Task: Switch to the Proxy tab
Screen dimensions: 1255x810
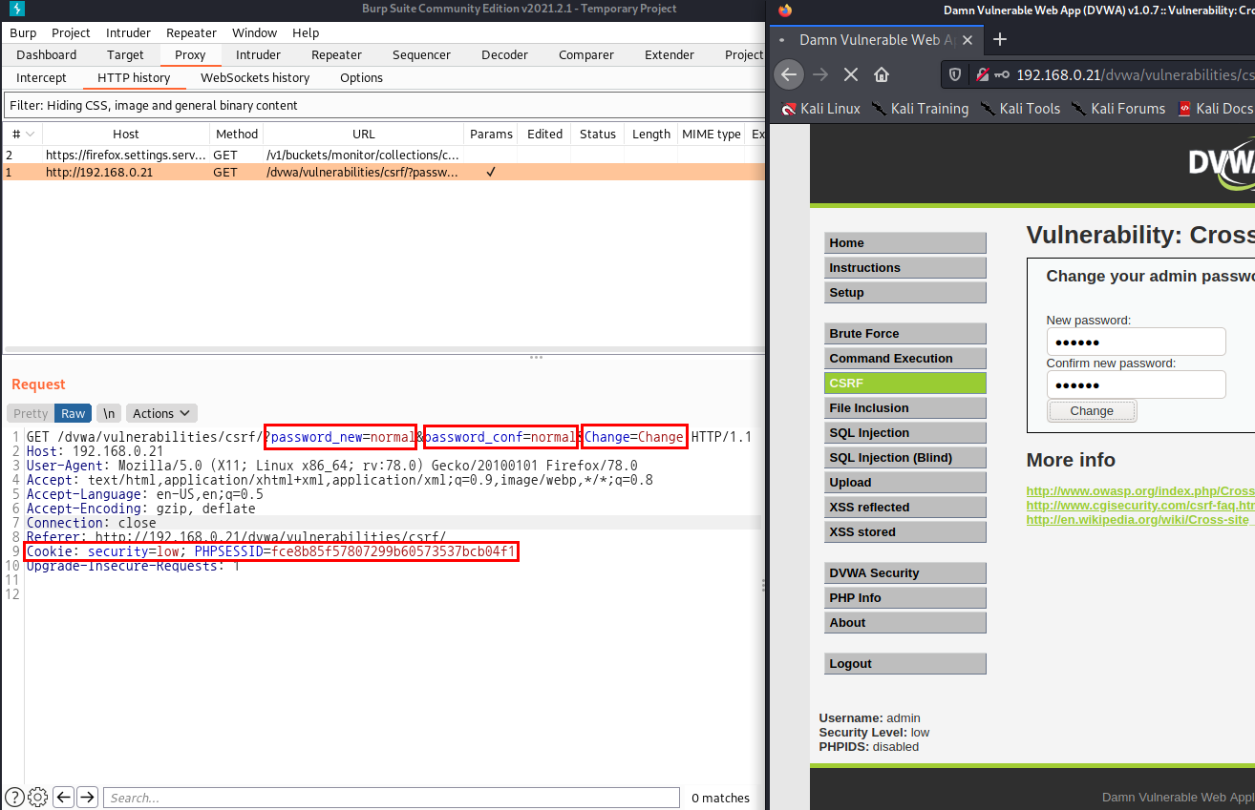Action: [x=190, y=54]
